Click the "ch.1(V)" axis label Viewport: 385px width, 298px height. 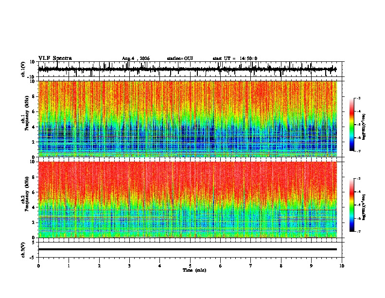(x=23, y=69)
